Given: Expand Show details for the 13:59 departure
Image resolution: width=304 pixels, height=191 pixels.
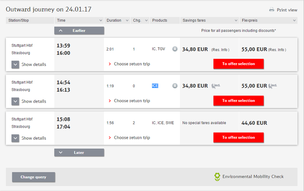Looking at the screenshot, I should coord(15,64).
